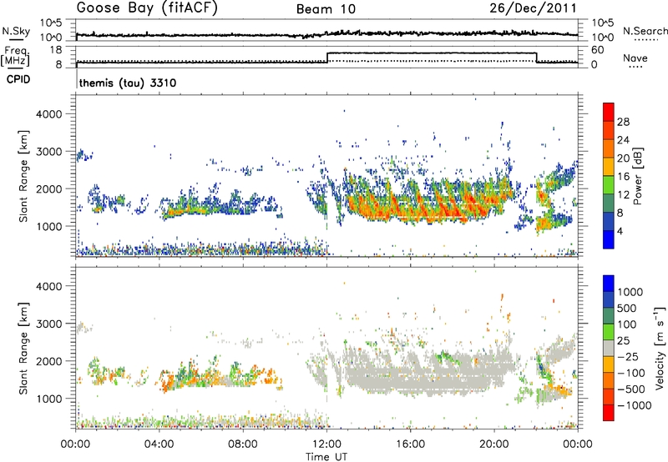Click the "28" power colorbar label
The height and width of the screenshot is (462, 668).
(x=623, y=122)
